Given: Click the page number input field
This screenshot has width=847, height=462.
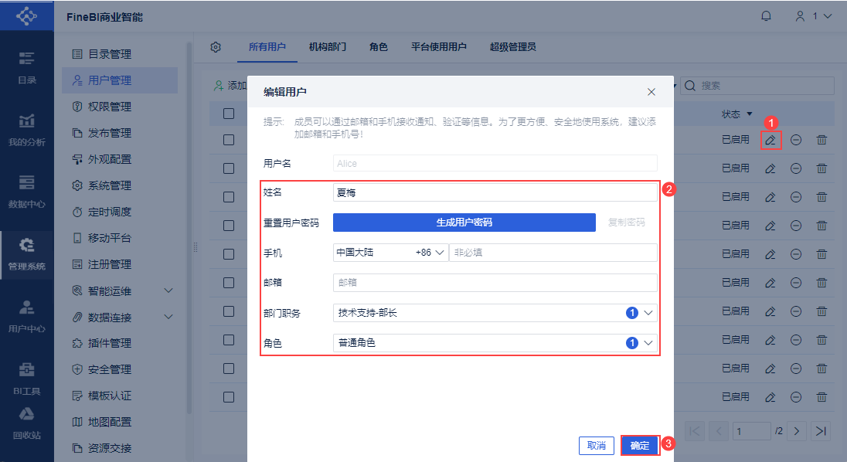Looking at the screenshot, I should tap(751, 430).
